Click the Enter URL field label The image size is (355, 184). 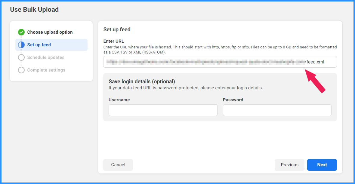[114, 41]
